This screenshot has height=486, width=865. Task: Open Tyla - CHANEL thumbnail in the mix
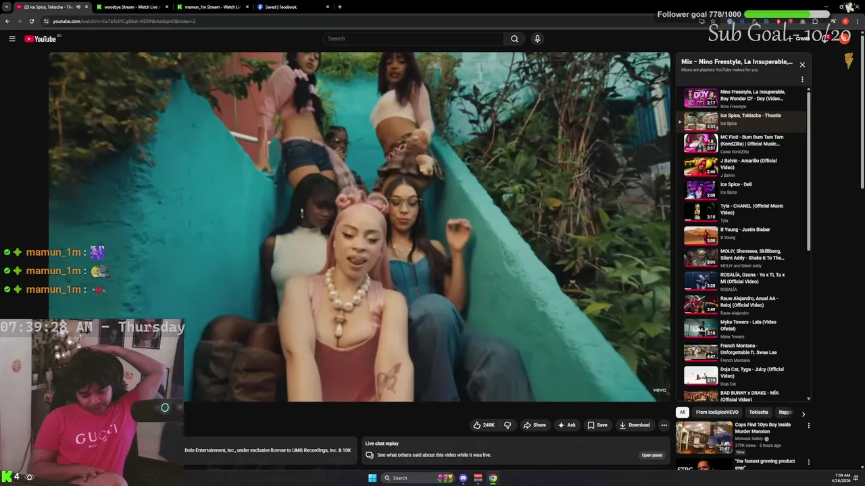pyautogui.click(x=701, y=212)
